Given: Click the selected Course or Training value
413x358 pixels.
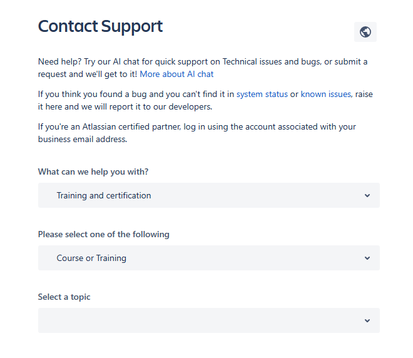Looking at the screenshot, I should (x=91, y=258).
